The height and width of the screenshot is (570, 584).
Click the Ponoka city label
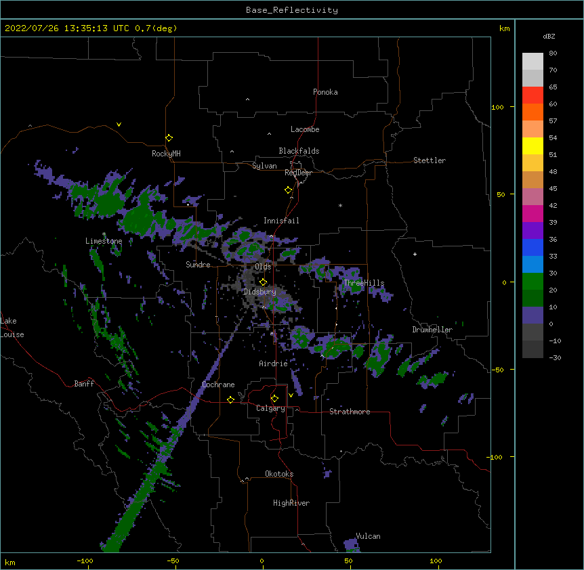325,92
